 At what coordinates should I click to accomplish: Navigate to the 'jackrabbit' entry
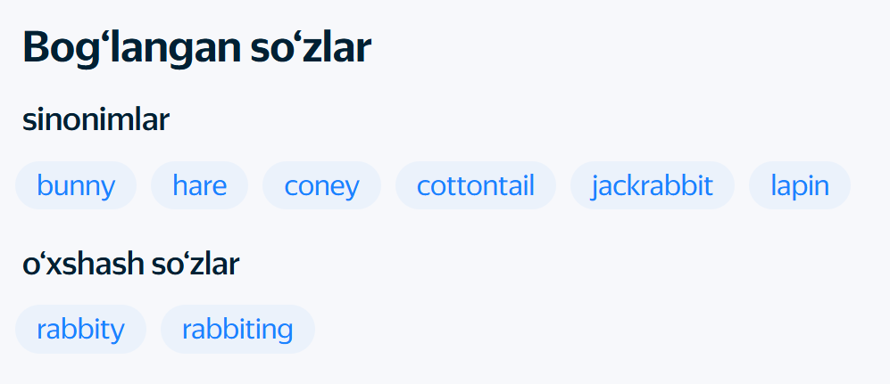(x=652, y=185)
